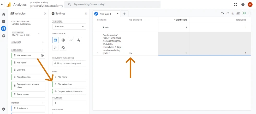The height and width of the screenshot is (114, 256).
Task: Edit the exploration name field
Action: tap(21, 24)
